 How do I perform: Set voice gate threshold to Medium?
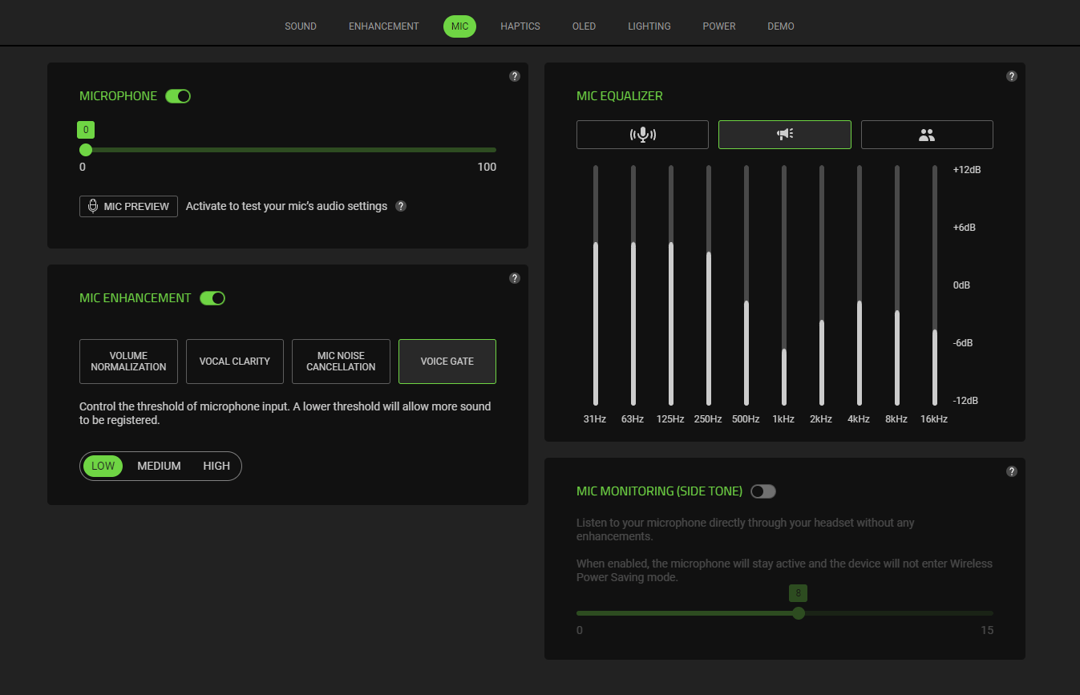point(159,466)
